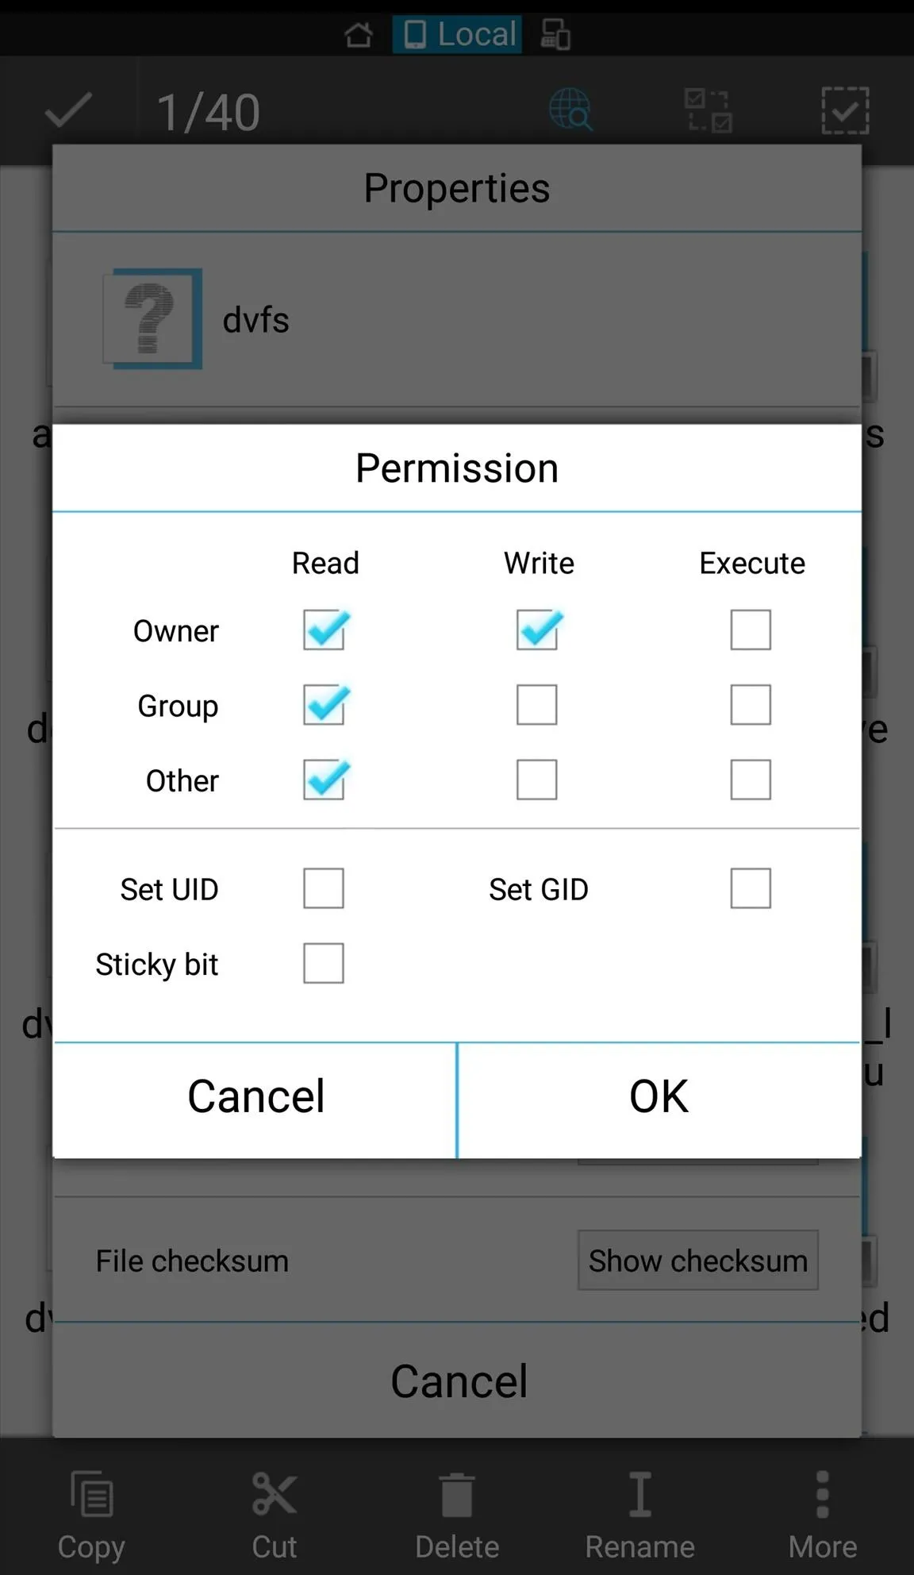The image size is (914, 1575).
Task: Uncheck Other Read permission
Action: pyautogui.click(x=324, y=780)
